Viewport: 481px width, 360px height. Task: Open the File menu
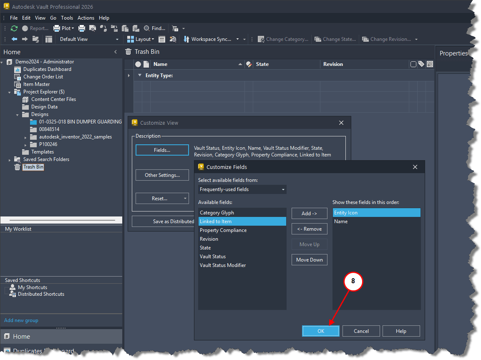pyautogui.click(x=14, y=18)
